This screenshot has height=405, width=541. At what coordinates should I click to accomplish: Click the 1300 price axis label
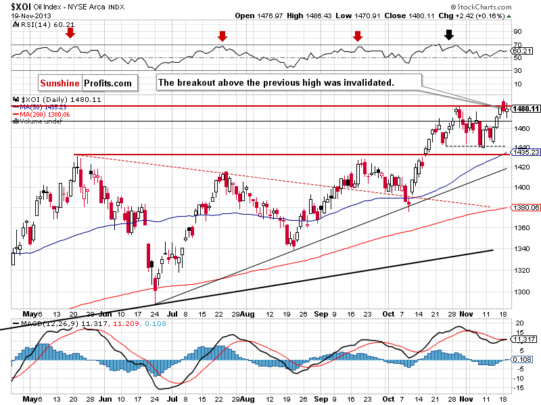521,292
